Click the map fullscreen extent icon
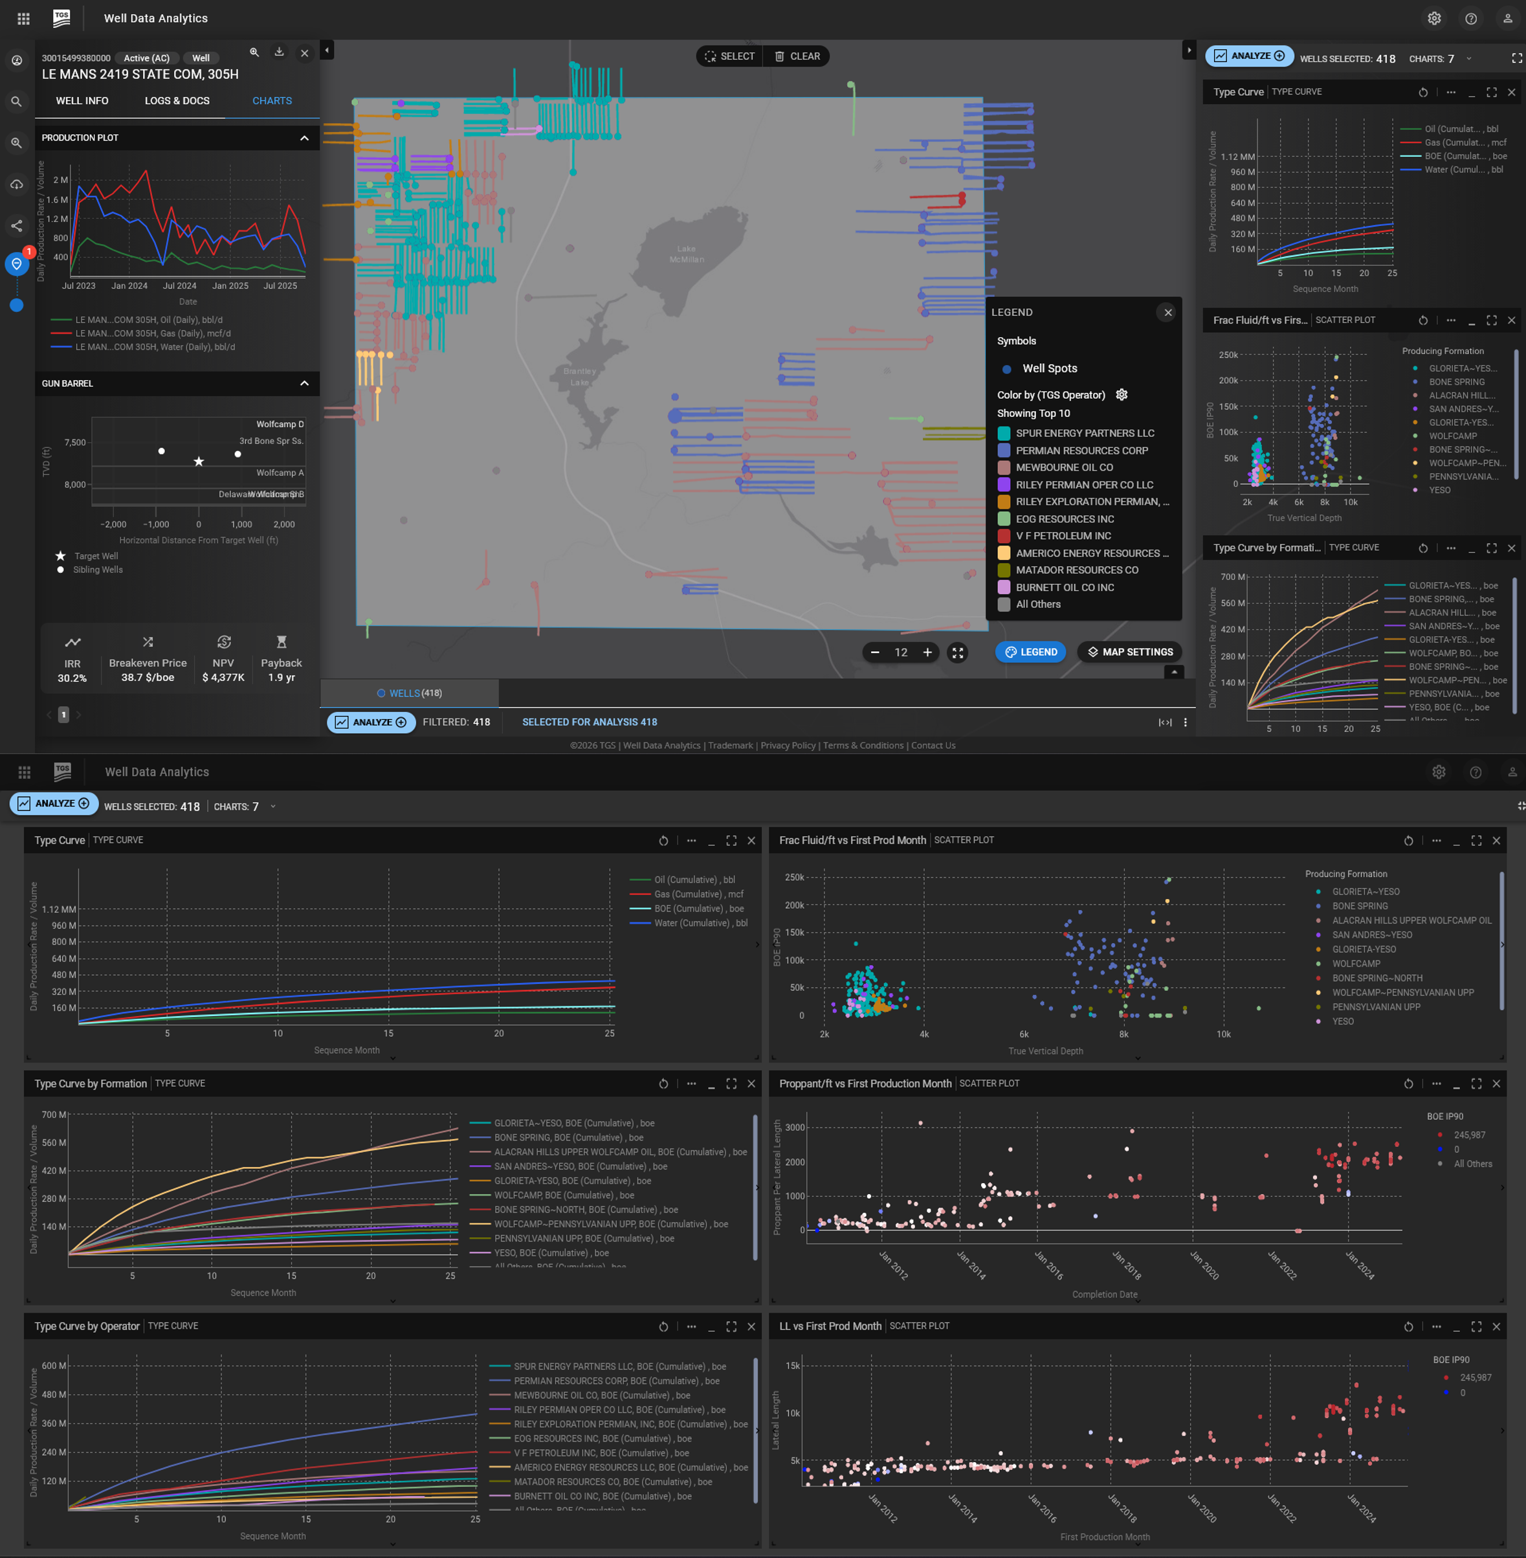The width and height of the screenshot is (1526, 1558). pyautogui.click(x=957, y=652)
